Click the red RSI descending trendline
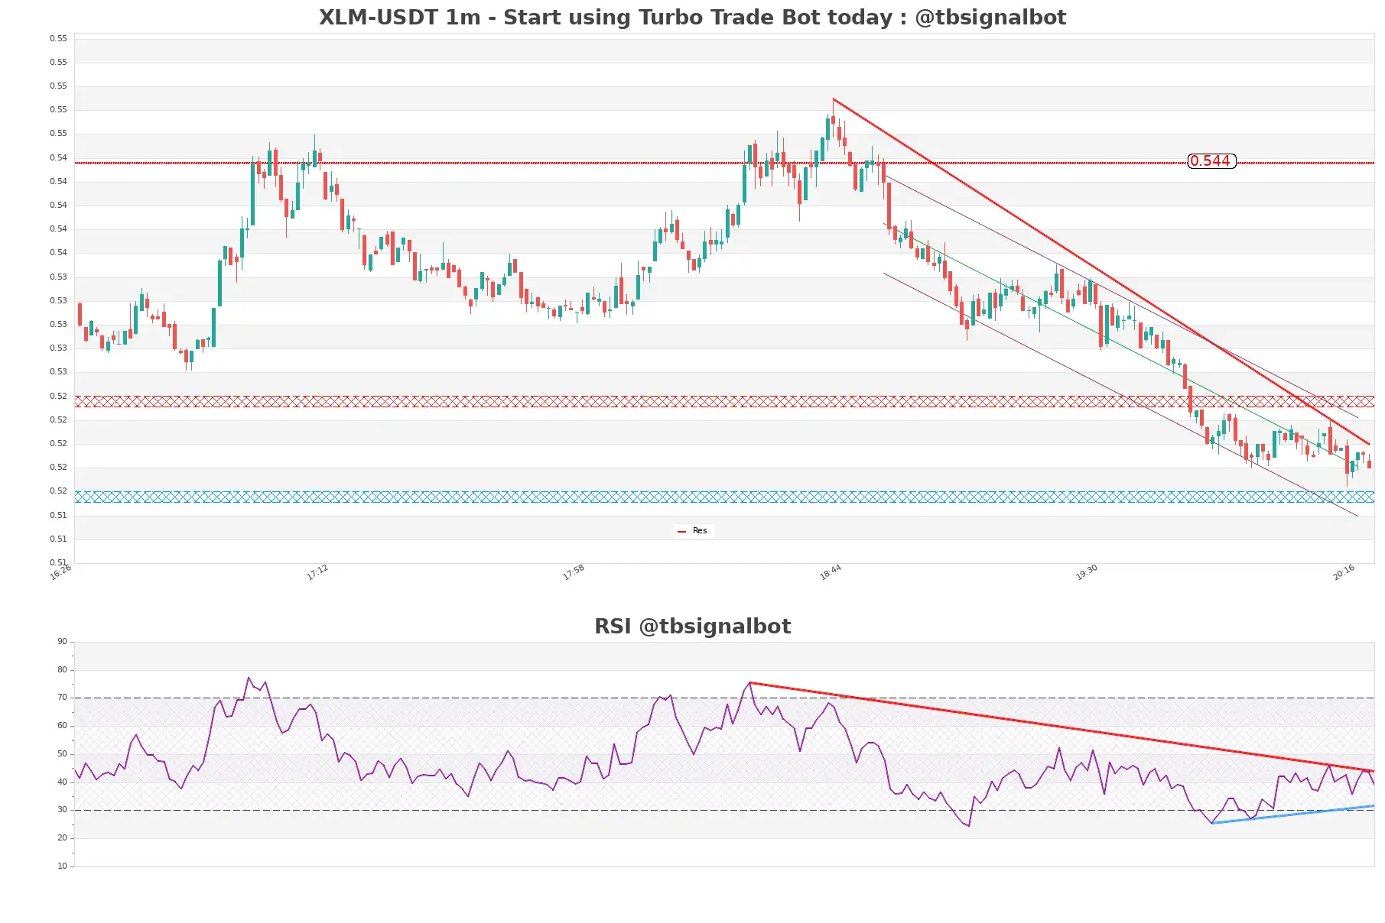The width and height of the screenshot is (1385, 923). click(x=1062, y=727)
